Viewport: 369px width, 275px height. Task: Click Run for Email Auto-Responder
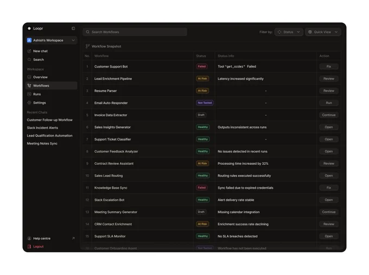pyautogui.click(x=329, y=103)
